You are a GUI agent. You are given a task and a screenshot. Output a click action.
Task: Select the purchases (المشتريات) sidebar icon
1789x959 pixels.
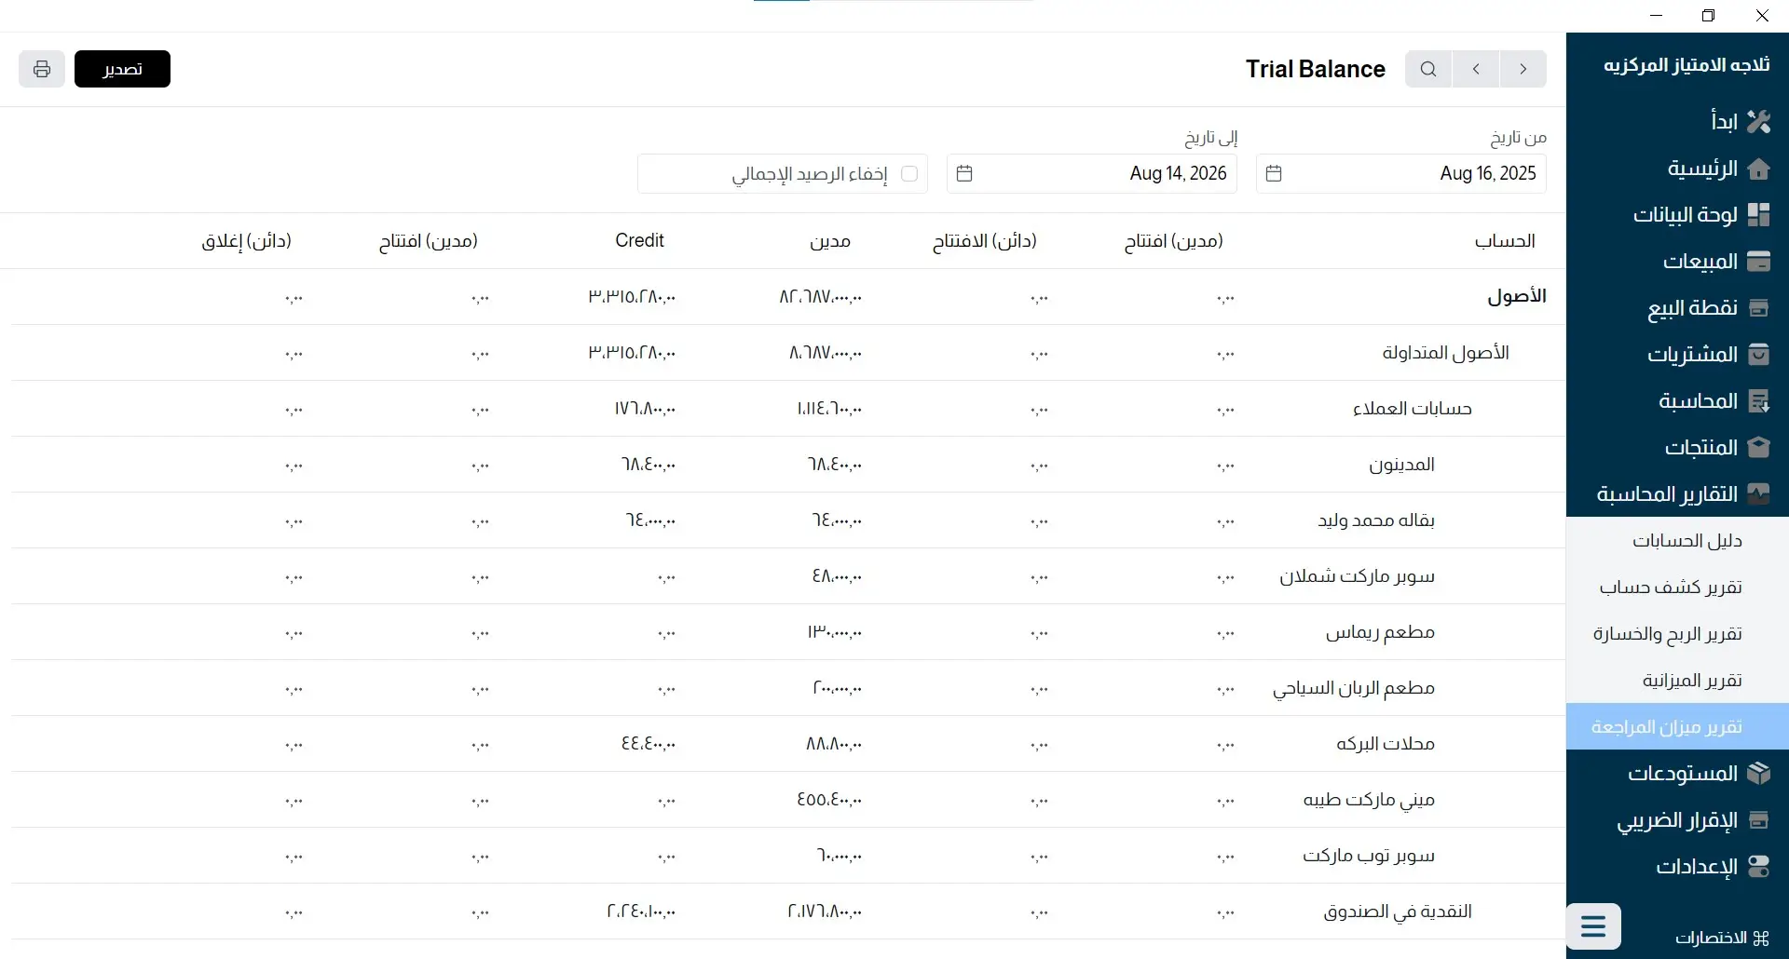(1758, 355)
